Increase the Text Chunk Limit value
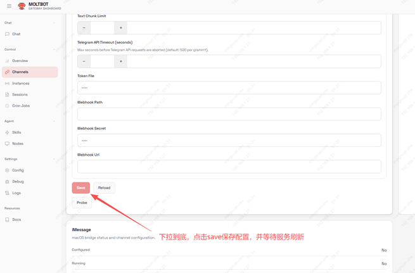 pos(120,28)
